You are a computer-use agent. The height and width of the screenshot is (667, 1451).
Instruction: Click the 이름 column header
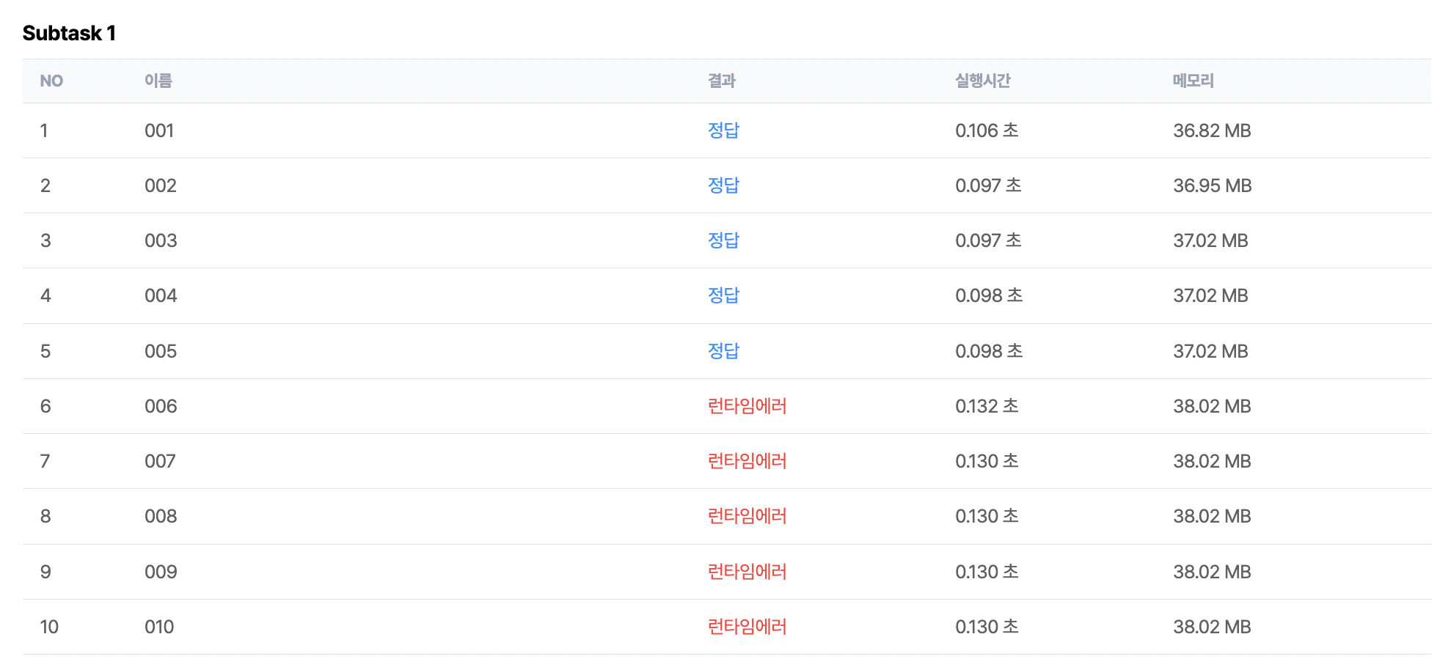click(158, 81)
